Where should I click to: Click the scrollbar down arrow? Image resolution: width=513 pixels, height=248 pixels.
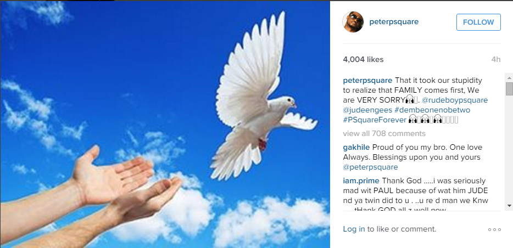(x=509, y=206)
